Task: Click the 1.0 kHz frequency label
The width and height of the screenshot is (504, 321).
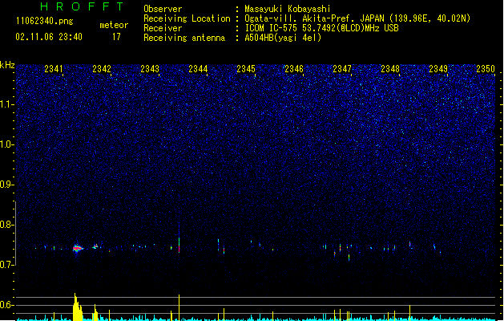Action: [x=6, y=144]
